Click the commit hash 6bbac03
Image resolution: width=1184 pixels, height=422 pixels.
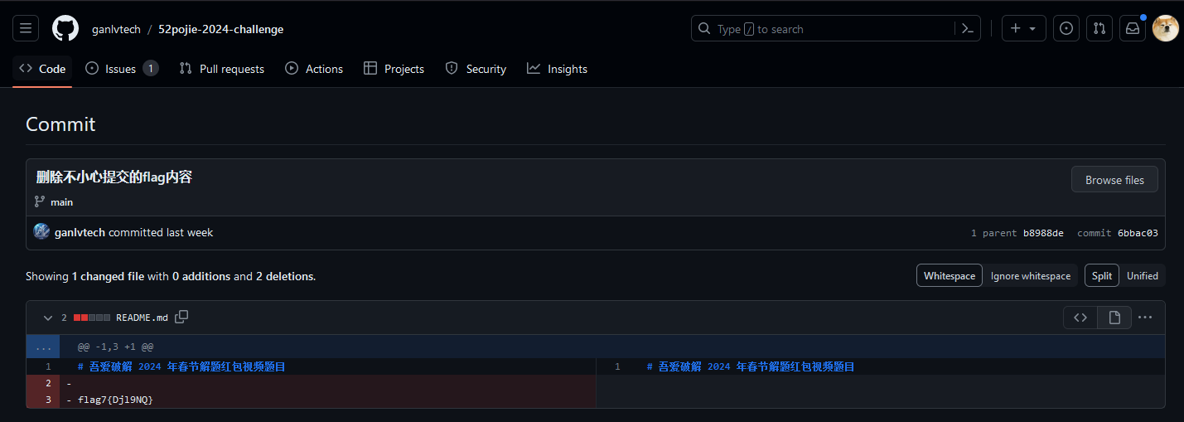(x=1138, y=233)
